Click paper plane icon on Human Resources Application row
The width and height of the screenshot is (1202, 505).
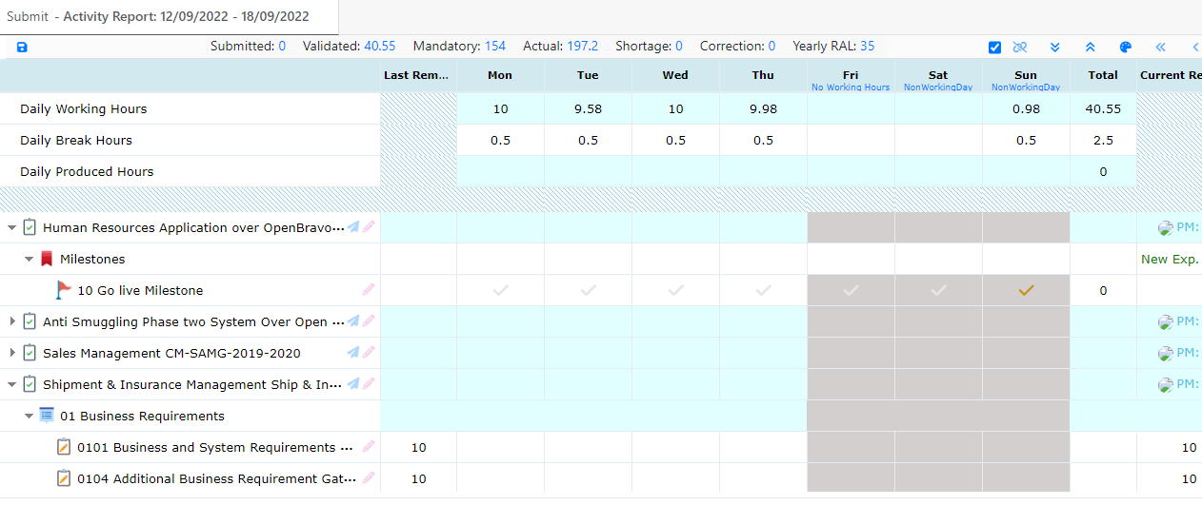[353, 227]
